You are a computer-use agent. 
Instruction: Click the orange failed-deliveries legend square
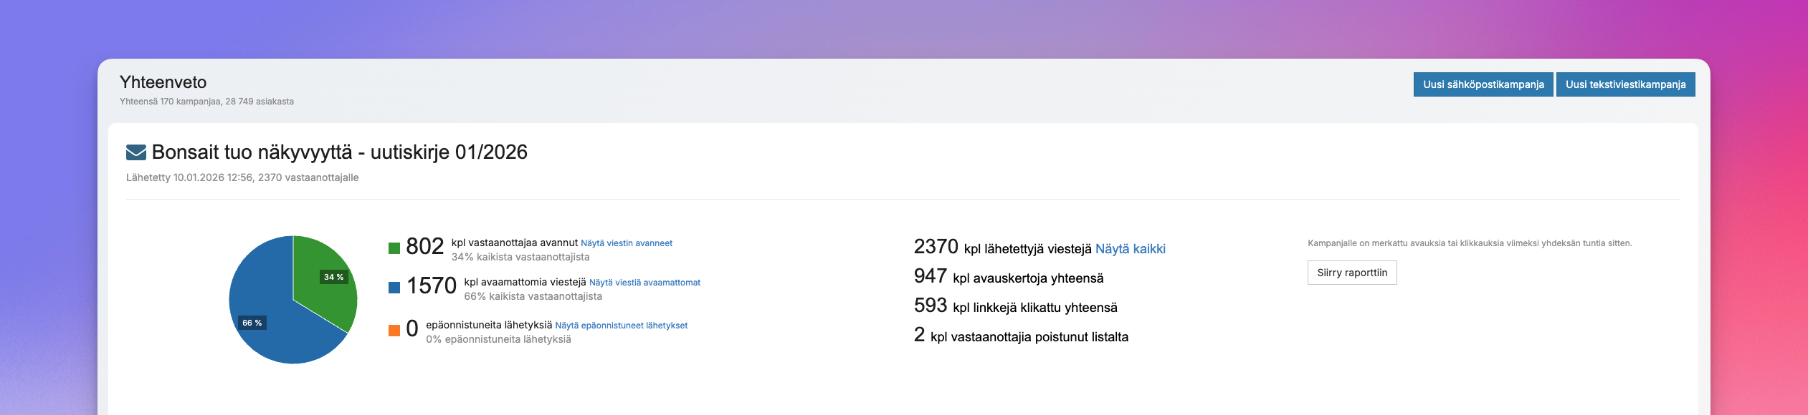pos(394,330)
